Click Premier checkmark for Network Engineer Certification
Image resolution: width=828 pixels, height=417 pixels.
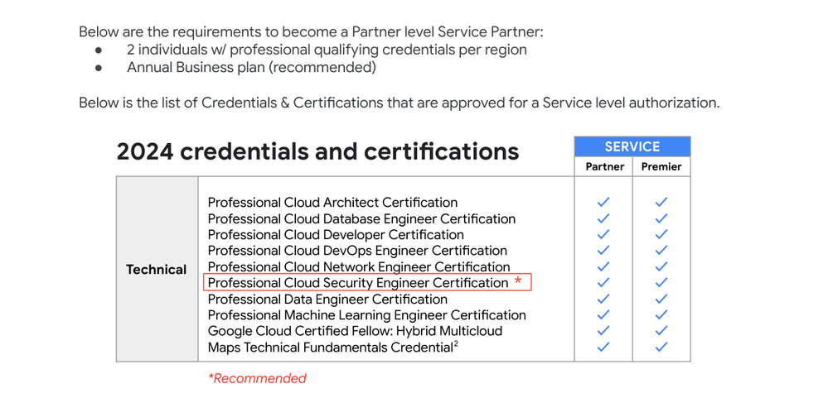tap(661, 266)
